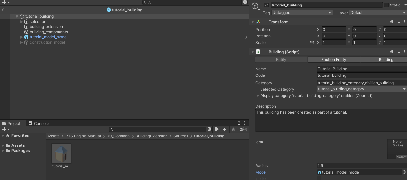Click the Search by Type icon in Project panel

[217, 129]
